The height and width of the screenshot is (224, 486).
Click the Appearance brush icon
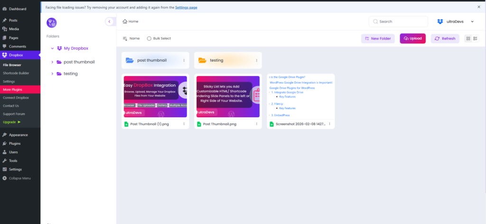pyautogui.click(x=5, y=135)
